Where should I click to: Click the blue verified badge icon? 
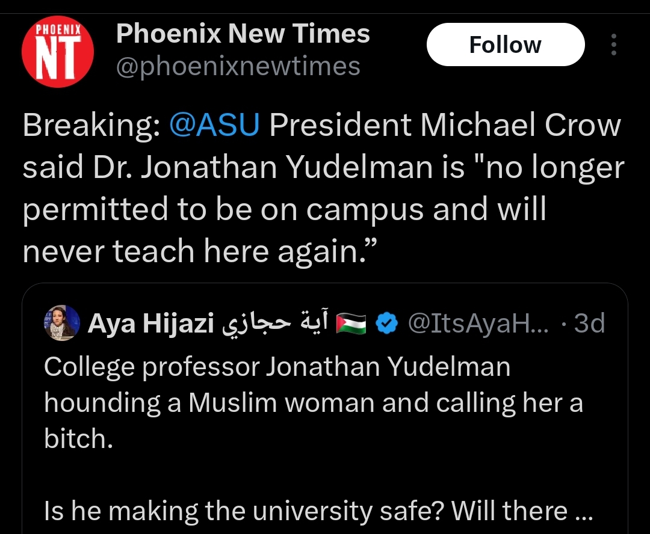[x=386, y=324]
